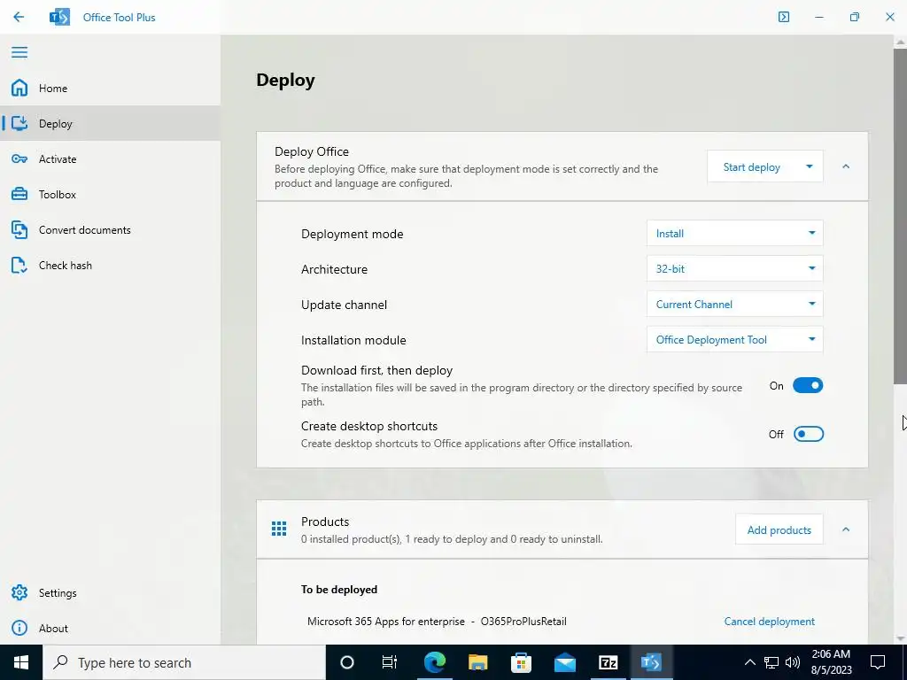907x680 pixels.
Task: Open the Architecture 32-bit dropdown
Action: 734,269
